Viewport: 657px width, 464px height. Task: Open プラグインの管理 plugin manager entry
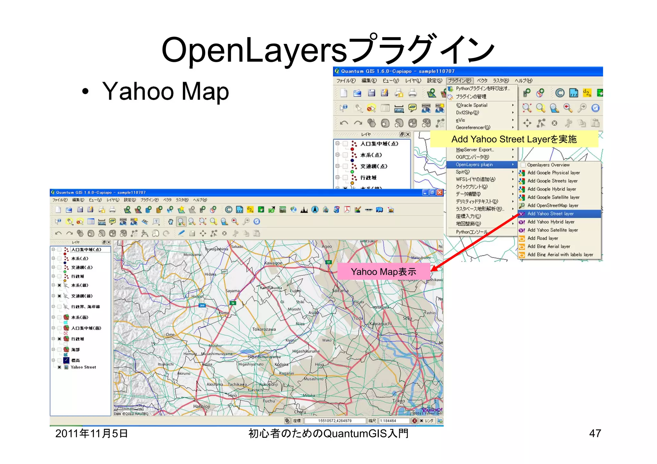(x=482, y=96)
